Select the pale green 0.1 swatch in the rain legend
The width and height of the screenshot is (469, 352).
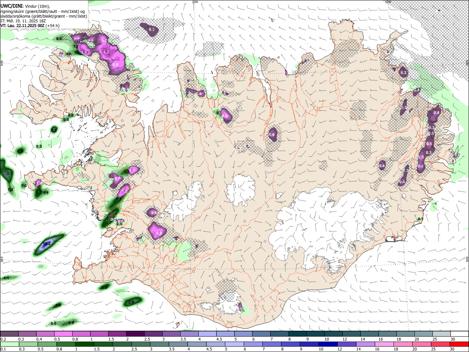tap(10, 344)
